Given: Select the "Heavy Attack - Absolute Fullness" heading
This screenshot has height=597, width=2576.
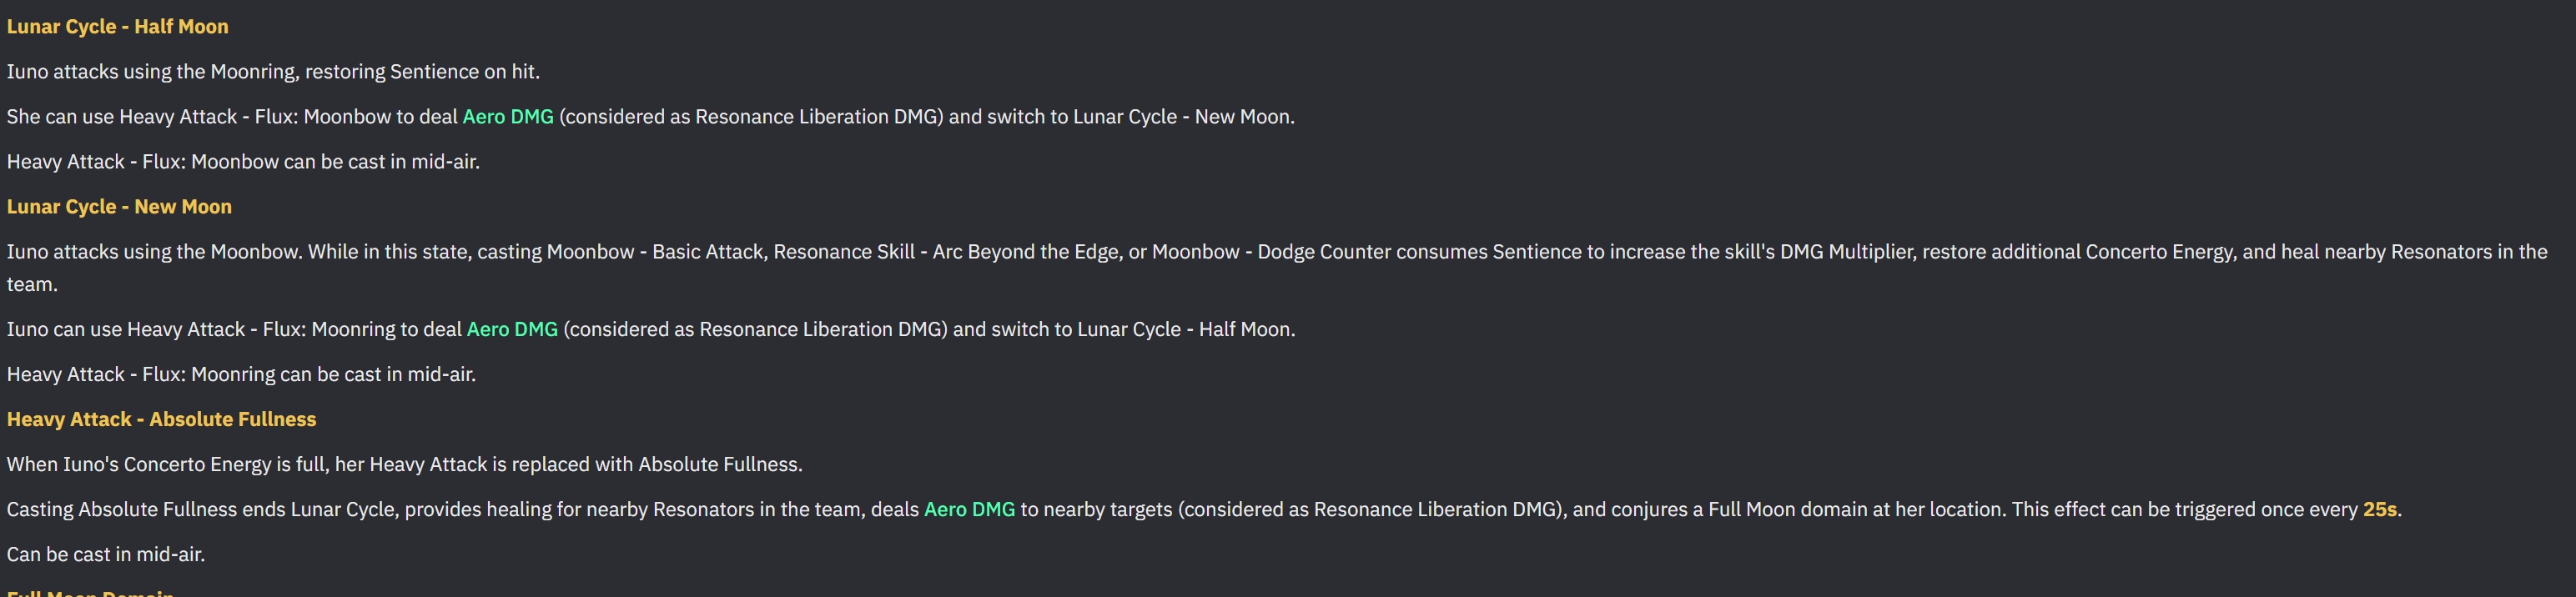Looking at the screenshot, I should pyautogui.click(x=161, y=420).
